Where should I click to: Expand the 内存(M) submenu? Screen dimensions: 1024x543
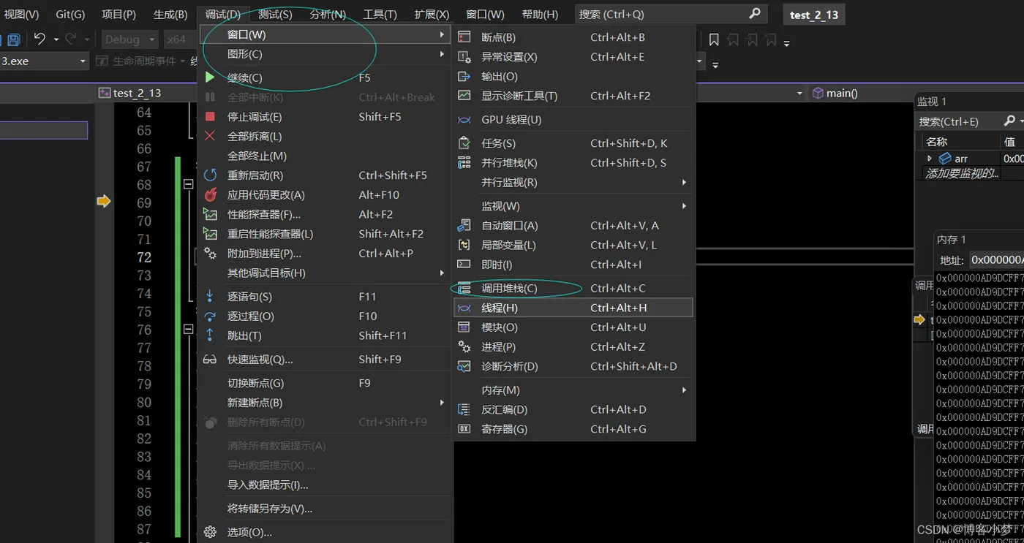[685, 390]
